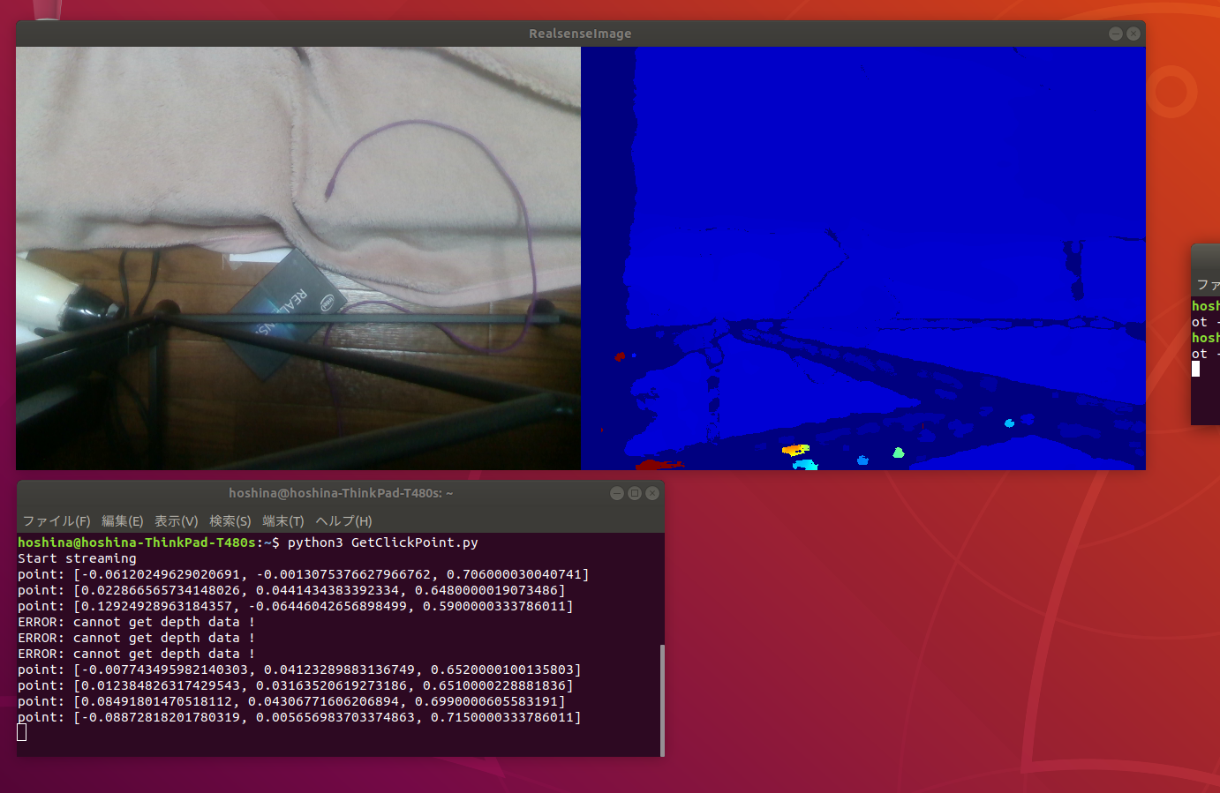Focus the terminal cursor input area
This screenshot has width=1220, height=793.
point(20,732)
